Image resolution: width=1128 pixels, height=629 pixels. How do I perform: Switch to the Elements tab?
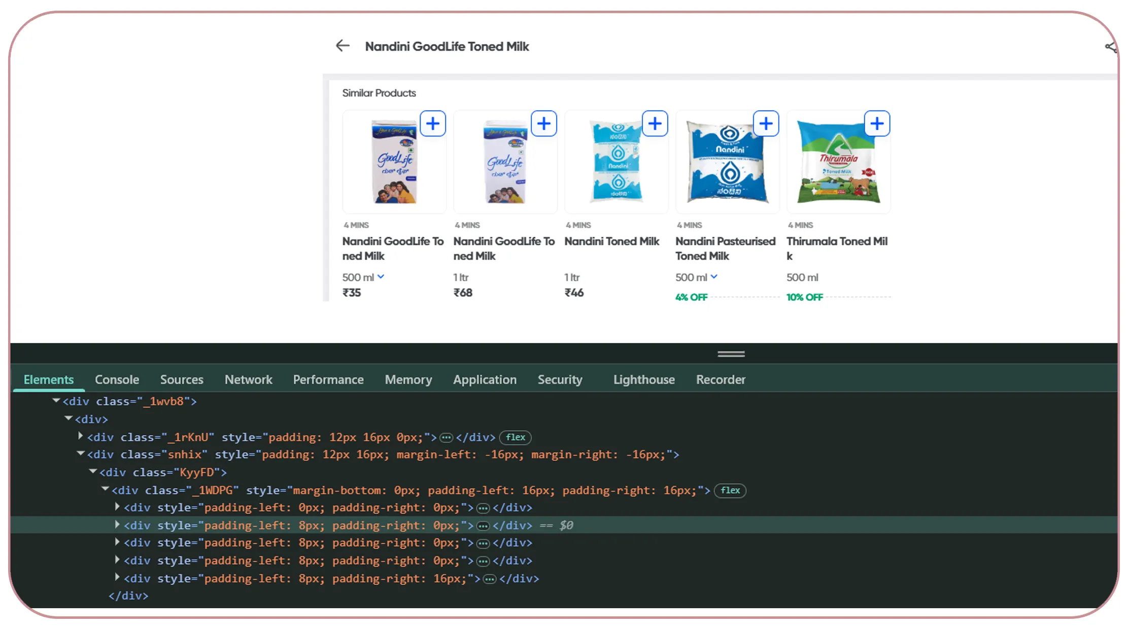tap(49, 379)
